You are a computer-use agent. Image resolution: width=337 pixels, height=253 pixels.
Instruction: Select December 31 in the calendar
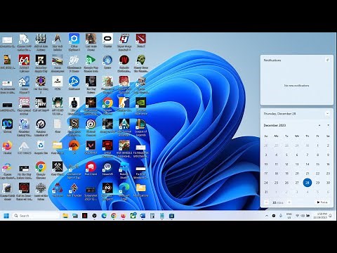pos(266,192)
